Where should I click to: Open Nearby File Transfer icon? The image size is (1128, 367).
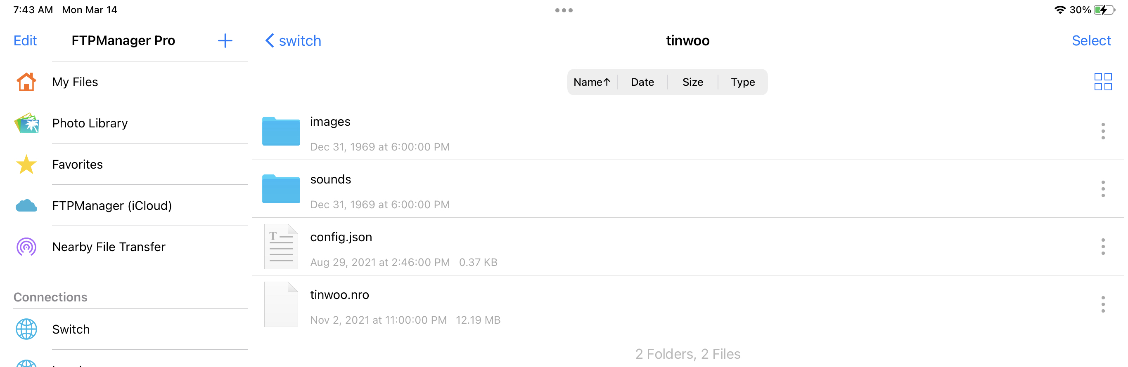tap(26, 247)
